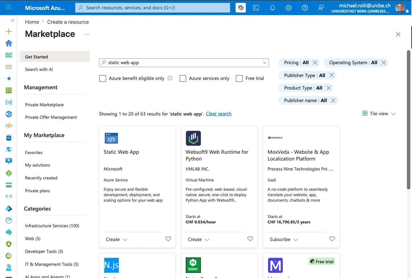Open All services list icon in sidebar
The height and width of the screenshot is (278, 412).
click(x=9, y=67)
